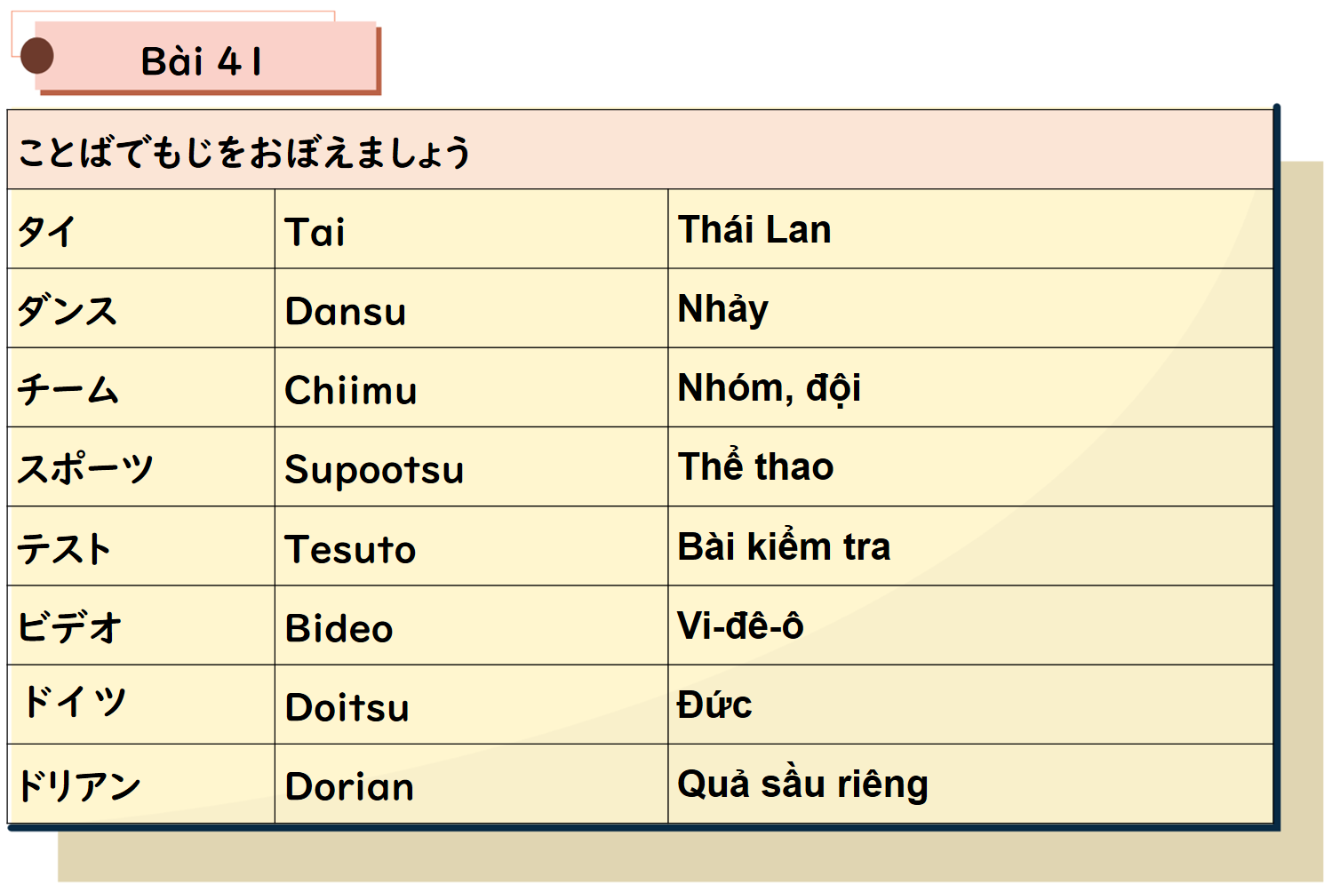Click the katakana word ダンス
Image resolution: width=1340 pixels, height=884 pixels.
pyautogui.click(x=68, y=311)
